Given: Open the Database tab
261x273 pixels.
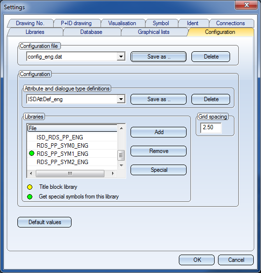Looking at the screenshot, I should click(x=91, y=32).
